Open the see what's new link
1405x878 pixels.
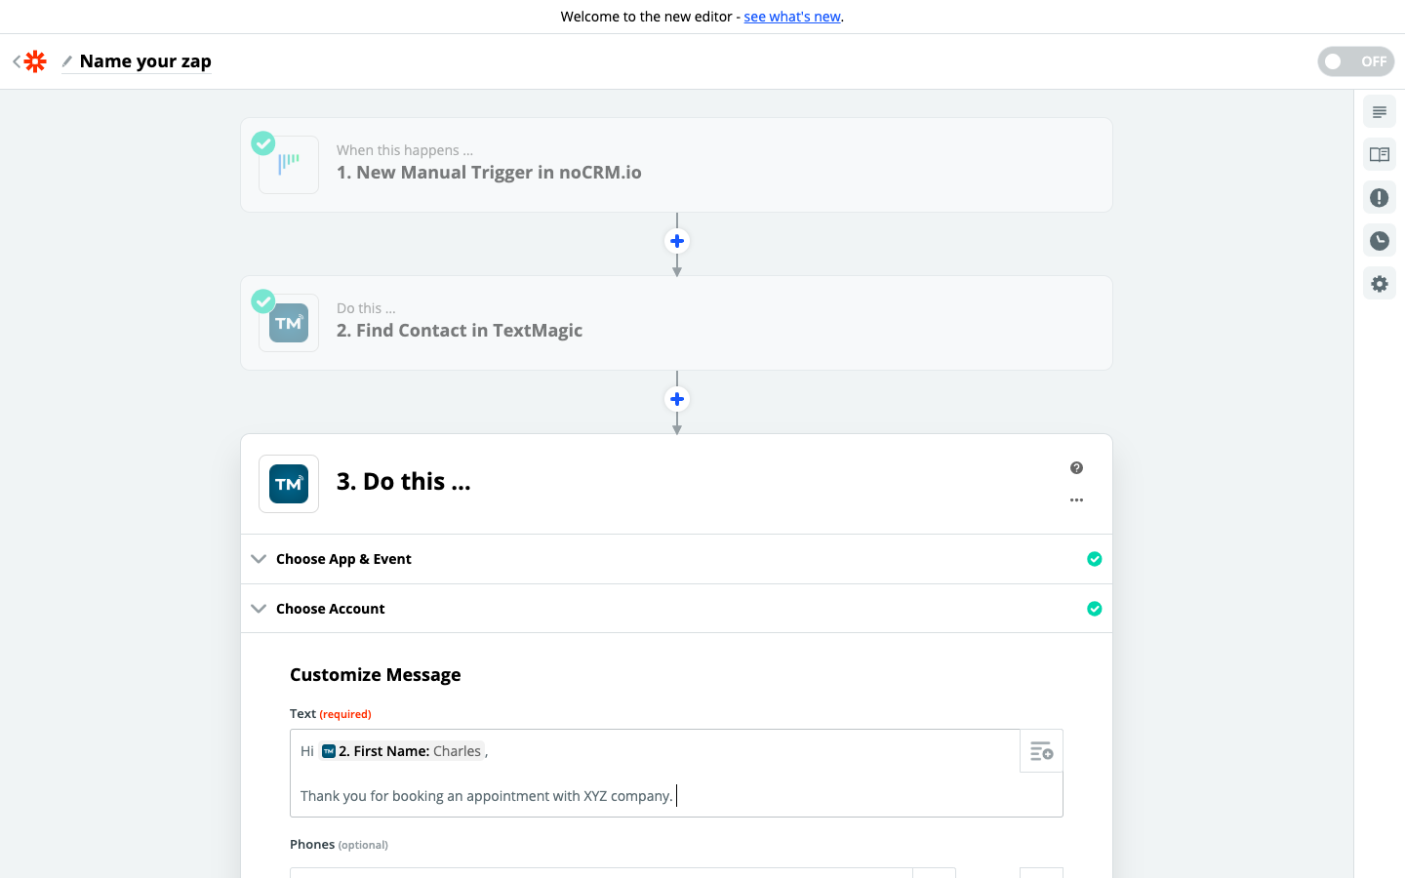pyautogui.click(x=791, y=17)
